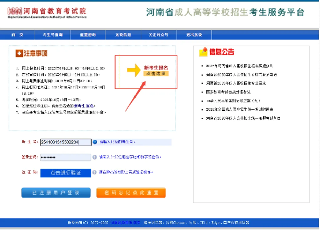Open the 首页 nav tab

click(x=17, y=35)
